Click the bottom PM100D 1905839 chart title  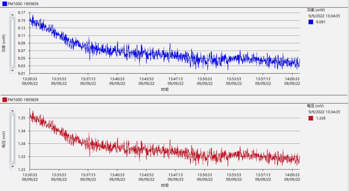pyautogui.click(x=23, y=100)
